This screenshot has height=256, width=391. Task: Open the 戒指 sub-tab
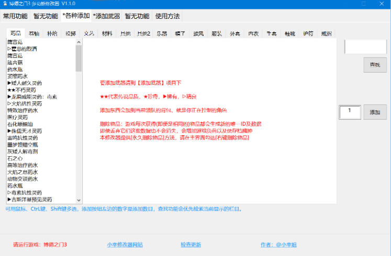click(x=327, y=33)
